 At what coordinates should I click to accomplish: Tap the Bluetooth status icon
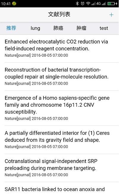(77, 4)
